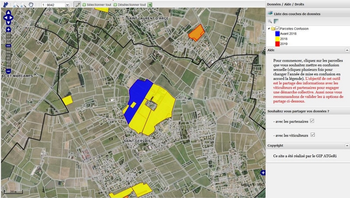Select the zoom-out magnifier tool
The height and width of the screenshot is (198, 350).
[23, 5]
